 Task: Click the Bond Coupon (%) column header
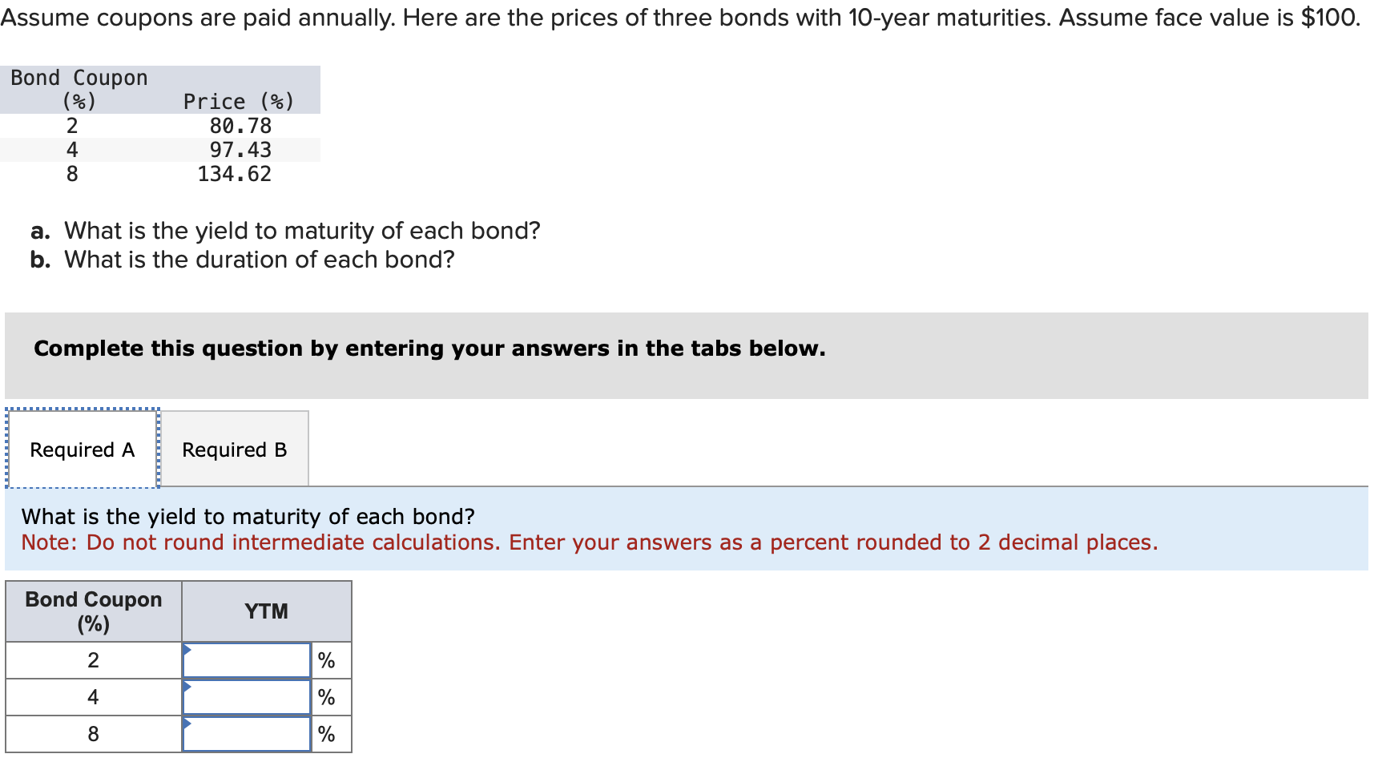[92, 611]
